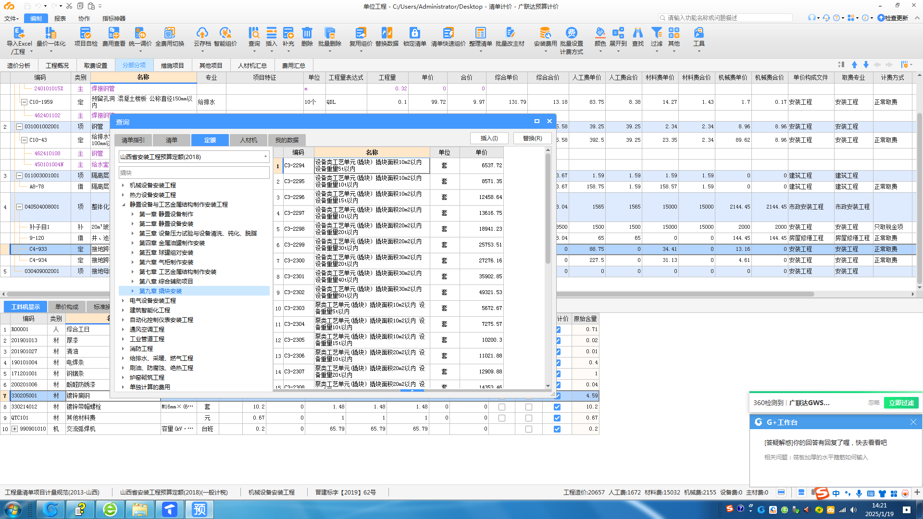Collapse the 031001002001 row in the grid

tap(20, 127)
